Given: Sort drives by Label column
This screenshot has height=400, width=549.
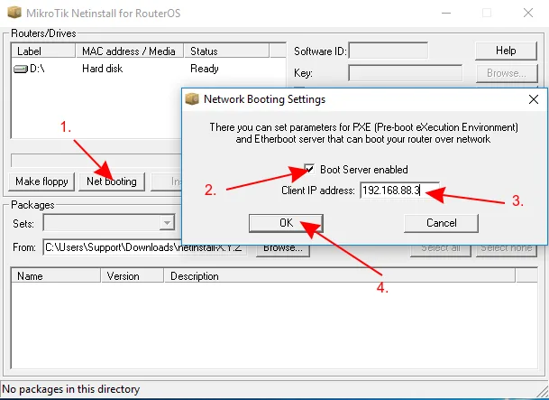Looking at the screenshot, I should 42,51.
